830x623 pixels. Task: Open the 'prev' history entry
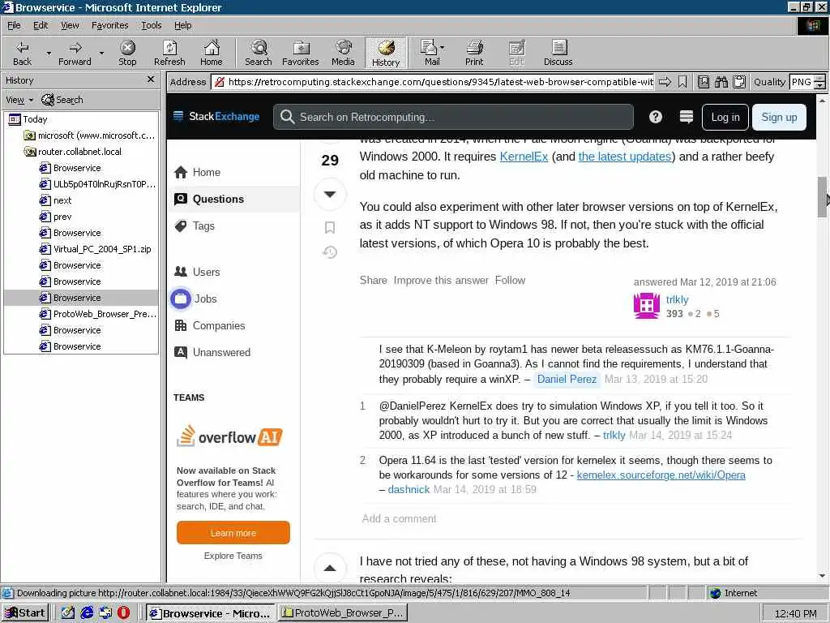pyautogui.click(x=56, y=217)
